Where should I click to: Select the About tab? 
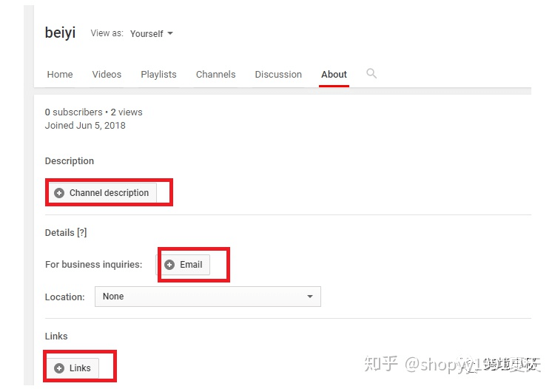point(334,75)
